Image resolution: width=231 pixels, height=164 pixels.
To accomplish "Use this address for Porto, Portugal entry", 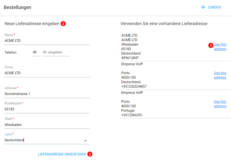I will (x=220, y=104).
